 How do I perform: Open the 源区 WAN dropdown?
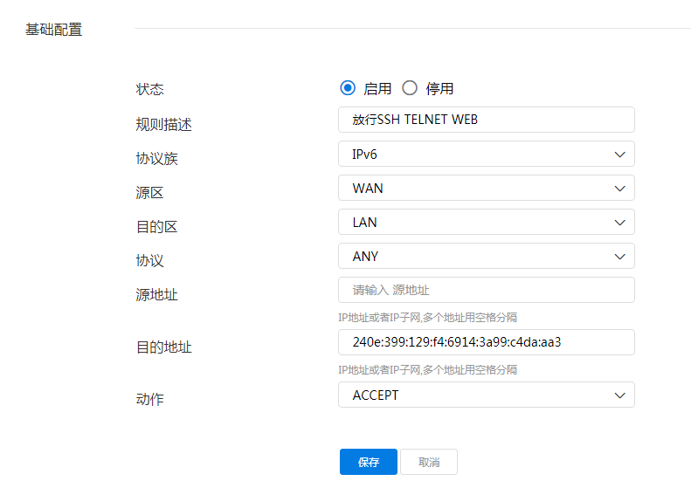[x=486, y=188]
